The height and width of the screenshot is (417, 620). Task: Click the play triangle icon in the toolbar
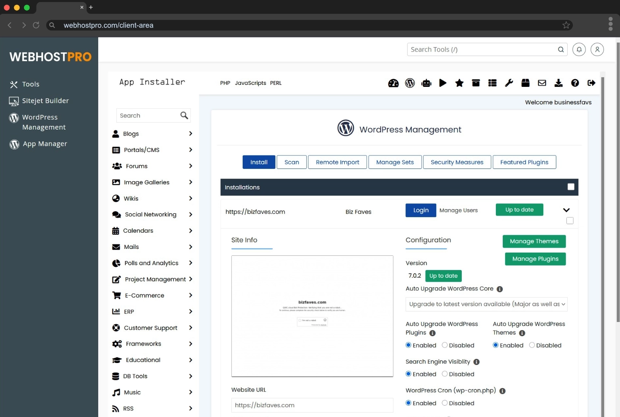pyautogui.click(x=443, y=83)
